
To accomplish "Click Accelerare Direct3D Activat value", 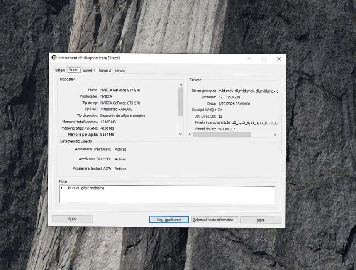I will (x=120, y=159).
